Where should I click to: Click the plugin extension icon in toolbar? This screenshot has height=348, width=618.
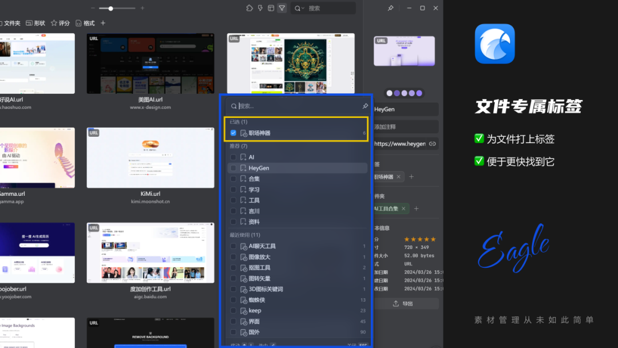tap(249, 8)
